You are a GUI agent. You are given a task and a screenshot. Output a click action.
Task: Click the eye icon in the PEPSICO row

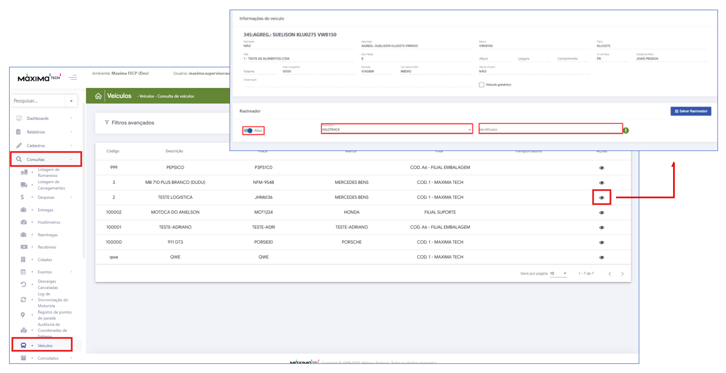click(x=601, y=168)
